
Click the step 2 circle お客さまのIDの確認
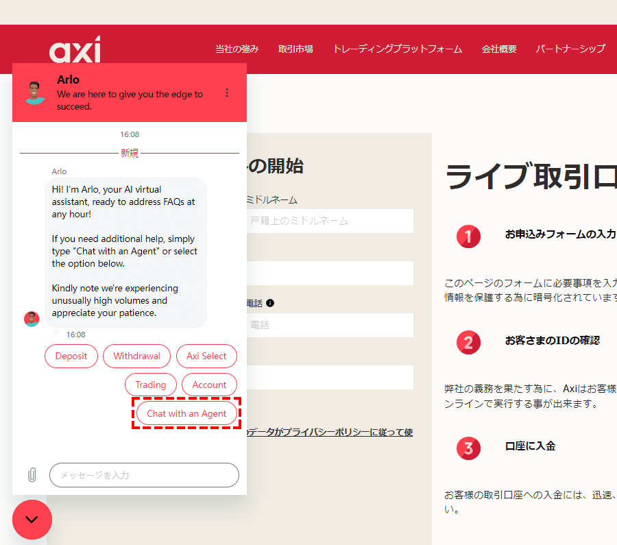coord(468,342)
